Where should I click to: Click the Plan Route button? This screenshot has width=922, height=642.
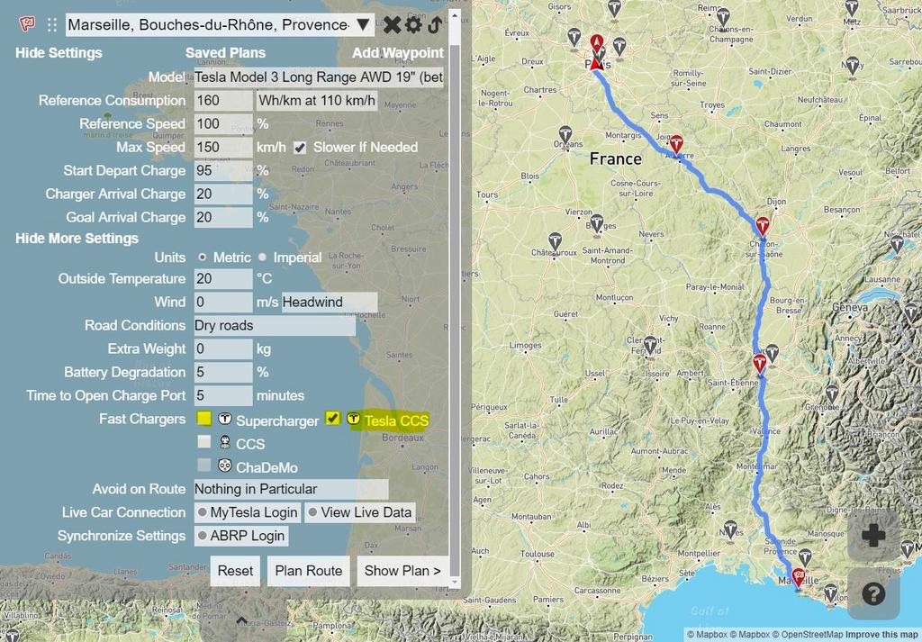click(x=309, y=571)
